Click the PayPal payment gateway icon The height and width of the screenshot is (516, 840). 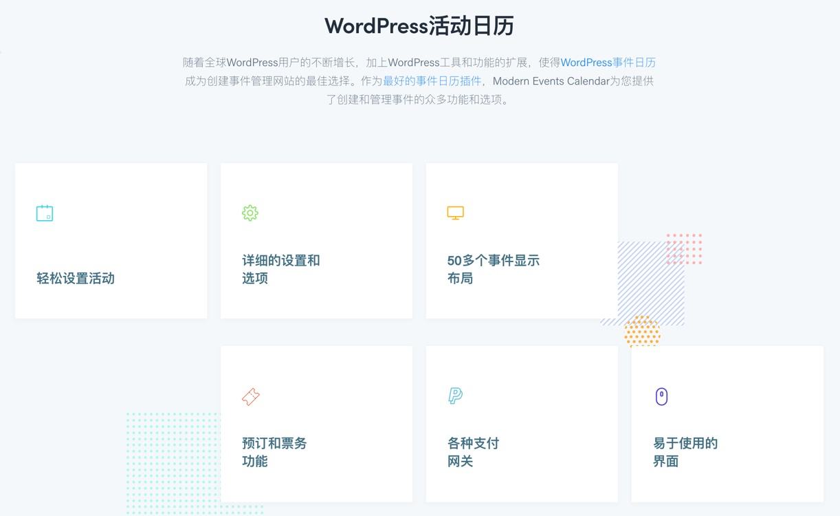tap(455, 396)
